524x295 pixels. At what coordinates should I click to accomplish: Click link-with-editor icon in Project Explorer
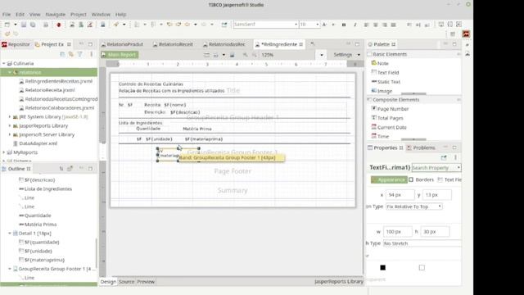tap(71, 54)
